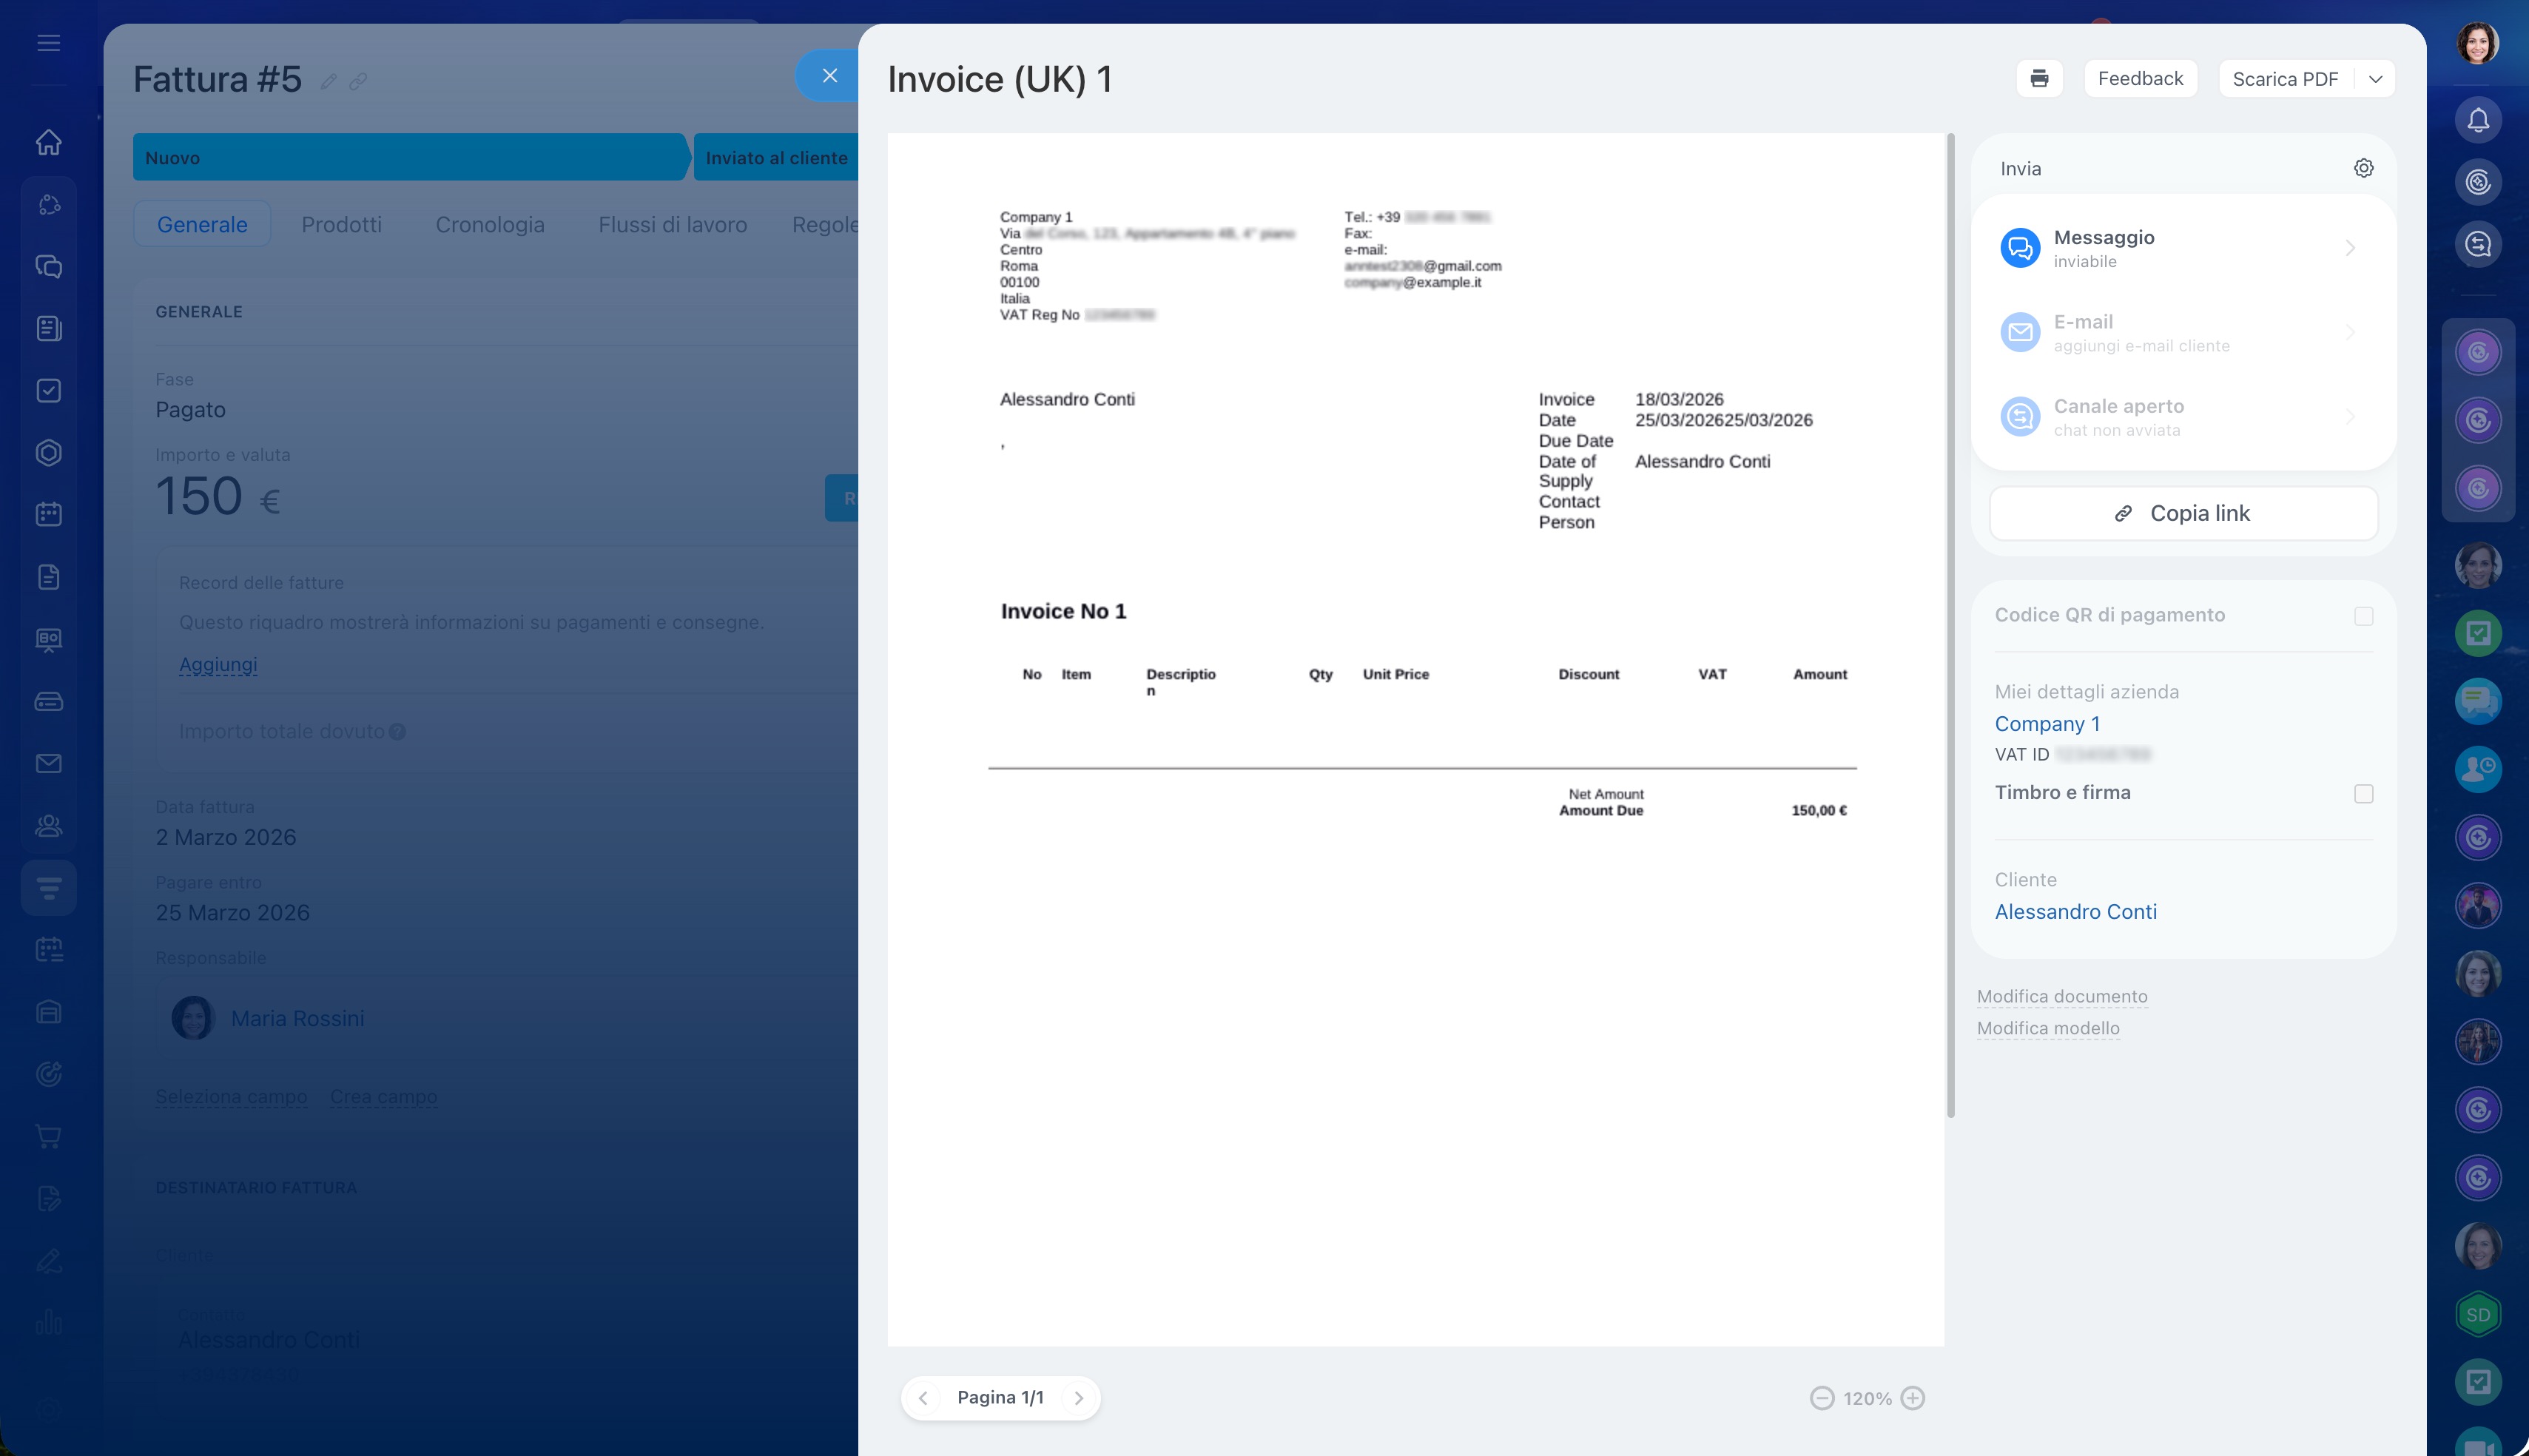The width and height of the screenshot is (2529, 1456).
Task: Open the hamburger menu icon
Action: point(49,43)
